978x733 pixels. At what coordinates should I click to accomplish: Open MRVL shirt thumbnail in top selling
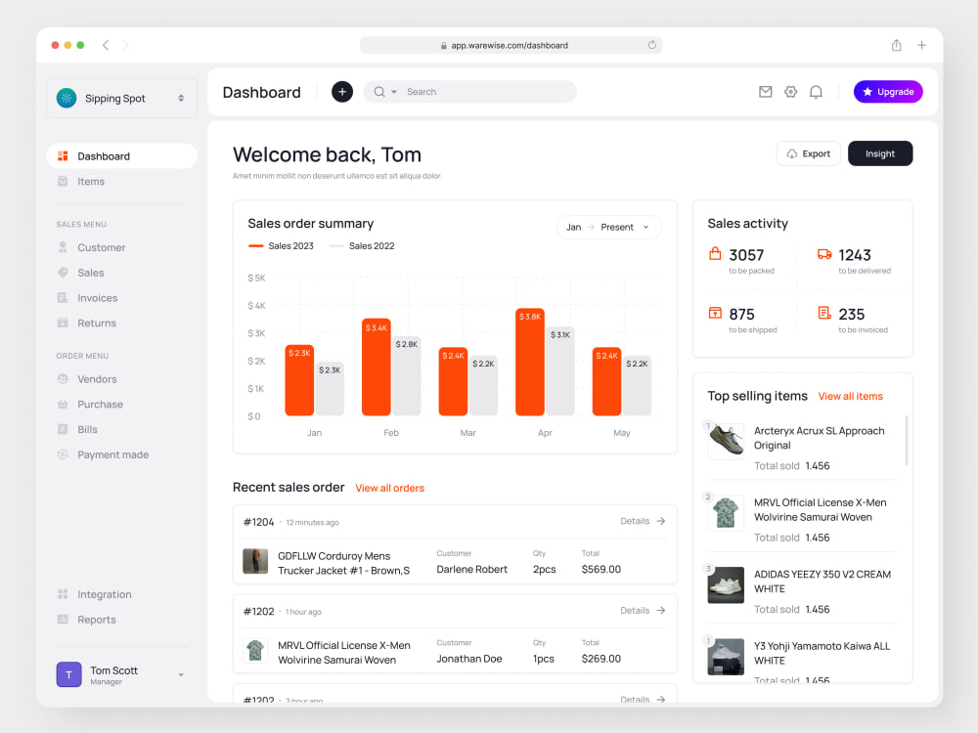(x=726, y=513)
